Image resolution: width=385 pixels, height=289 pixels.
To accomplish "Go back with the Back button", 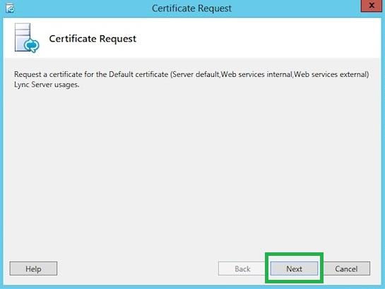I will (242, 269).
